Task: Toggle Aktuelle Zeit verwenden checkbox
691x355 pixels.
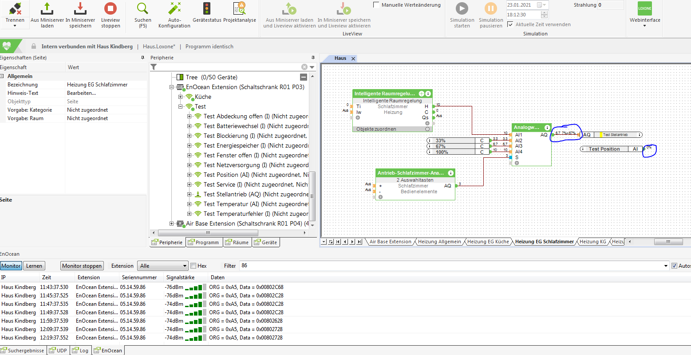Action: click(x=510, y=24)
